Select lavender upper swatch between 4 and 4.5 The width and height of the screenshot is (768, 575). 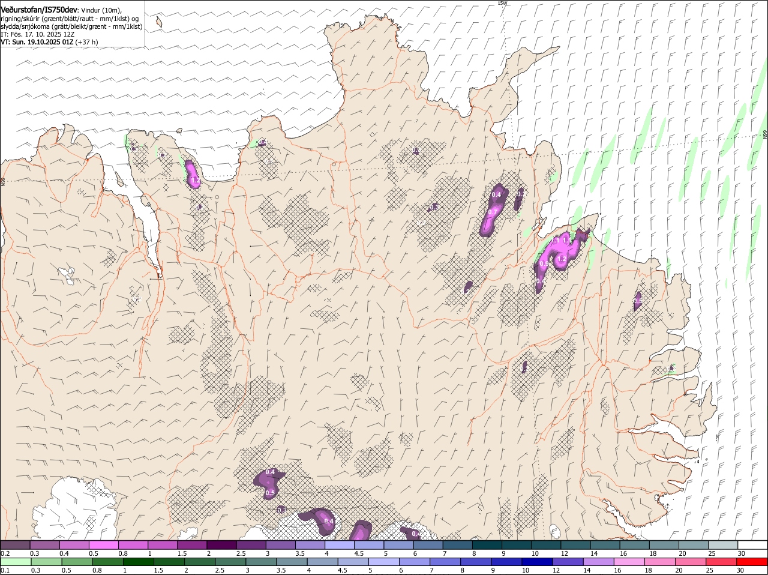point(340,544)
